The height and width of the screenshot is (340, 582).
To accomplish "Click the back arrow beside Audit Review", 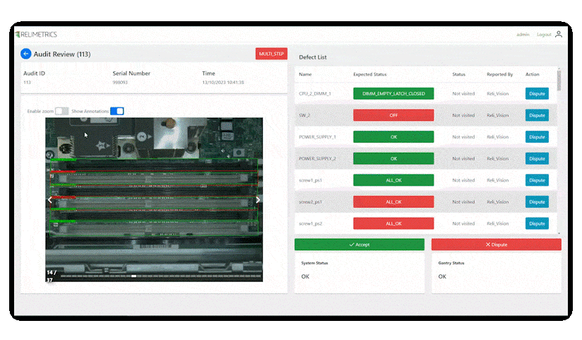I will tap(26, 54).
